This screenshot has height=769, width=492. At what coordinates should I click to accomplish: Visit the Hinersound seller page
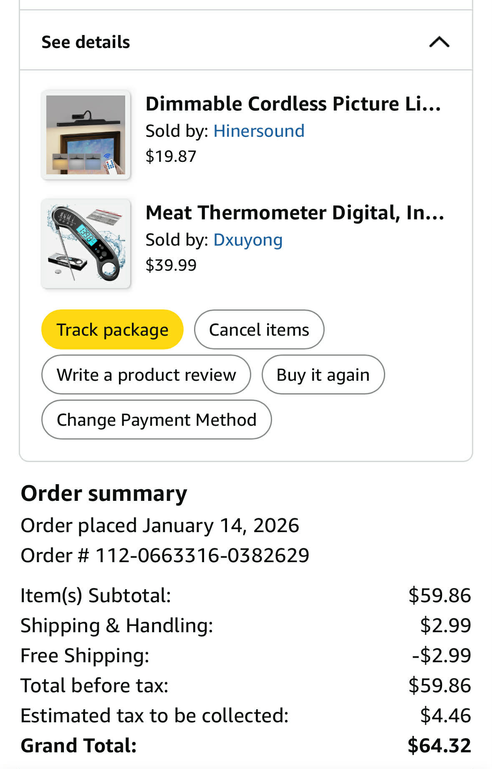click(259, 131)
